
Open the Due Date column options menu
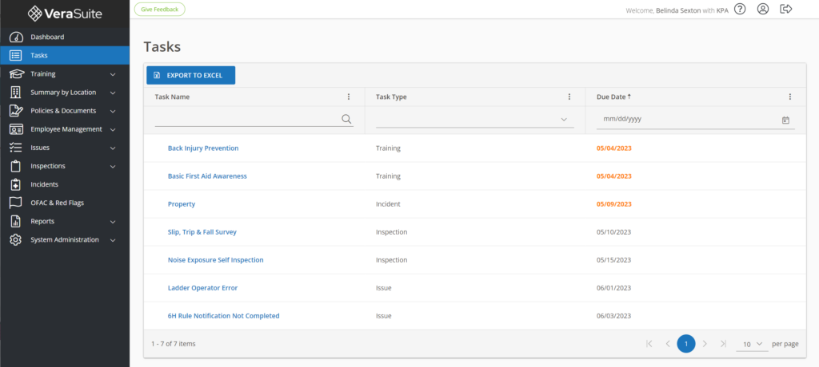click(789, 97)
